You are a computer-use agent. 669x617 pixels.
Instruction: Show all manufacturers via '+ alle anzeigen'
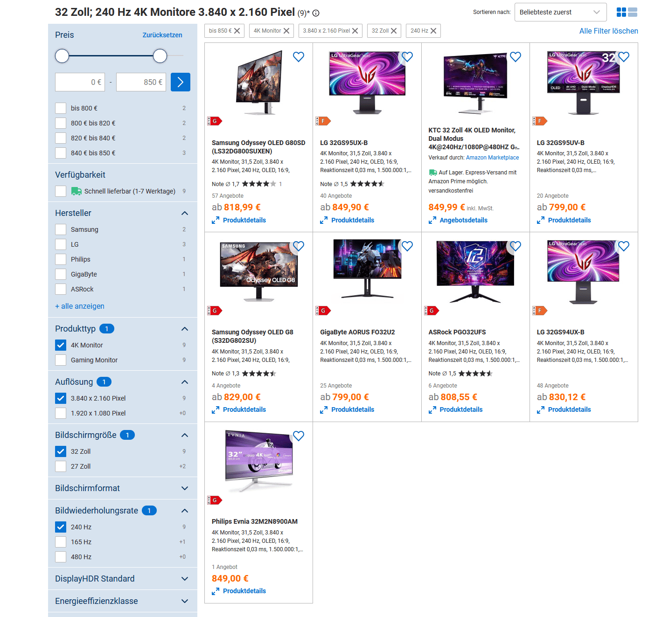(80, 306)
